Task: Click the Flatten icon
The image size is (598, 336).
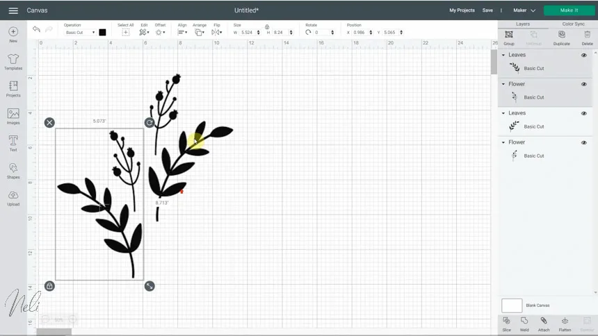Action: (565, 323)
